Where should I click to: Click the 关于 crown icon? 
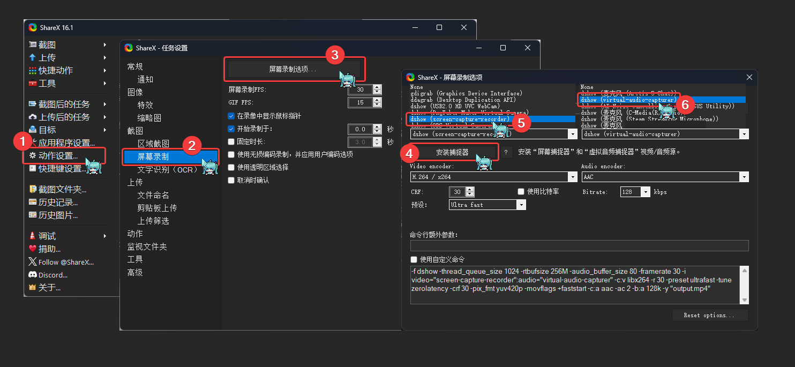(x=33, y=288)
